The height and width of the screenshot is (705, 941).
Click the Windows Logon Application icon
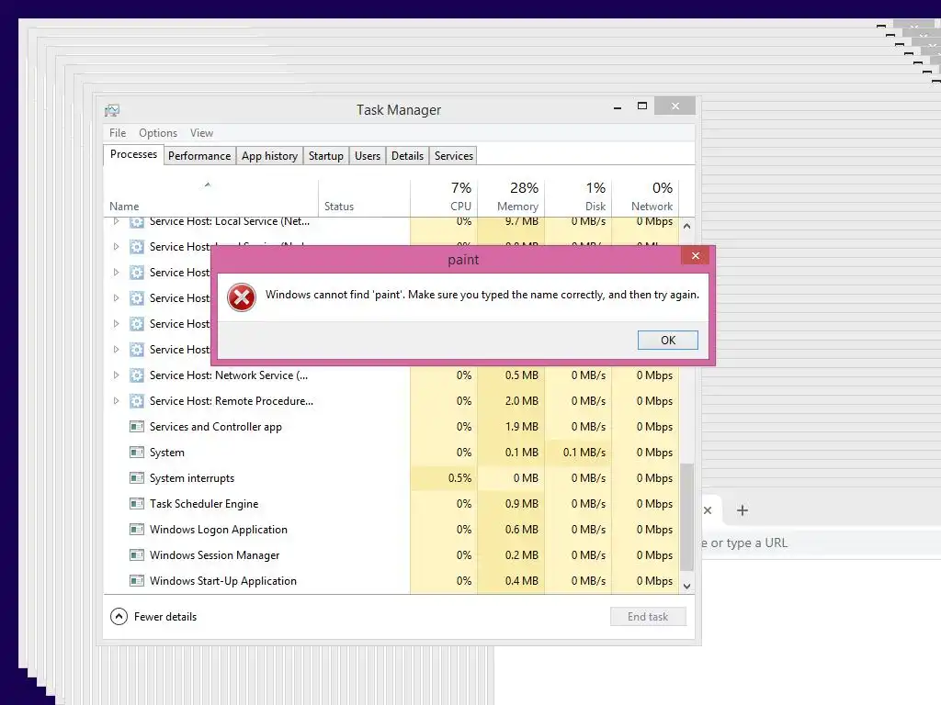[137, 530]
